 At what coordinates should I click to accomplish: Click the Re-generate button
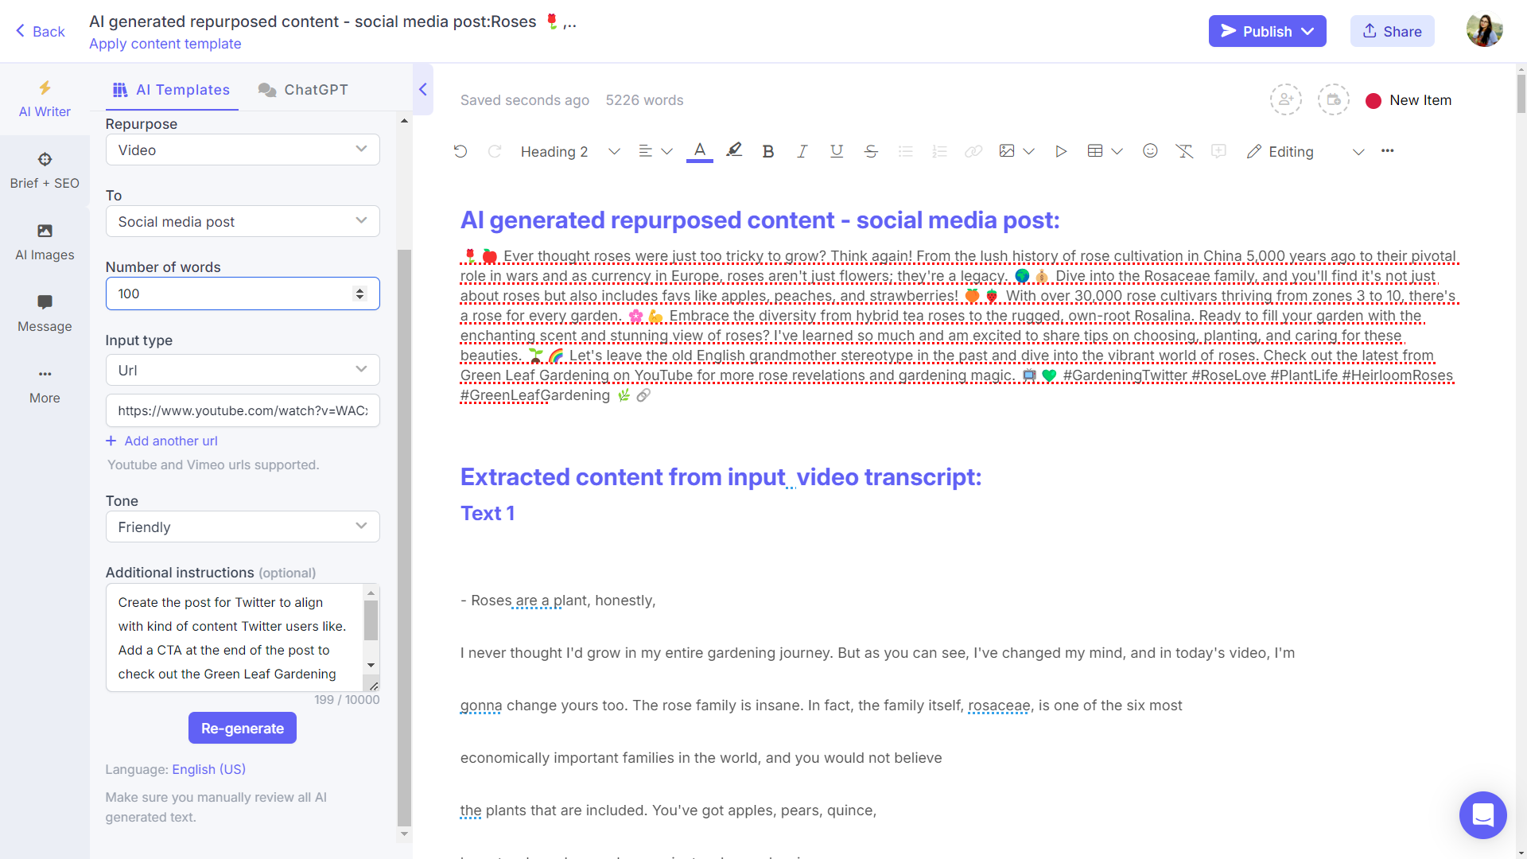click(242, 728)
